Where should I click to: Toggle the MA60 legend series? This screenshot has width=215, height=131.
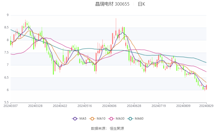coord(135,119)
